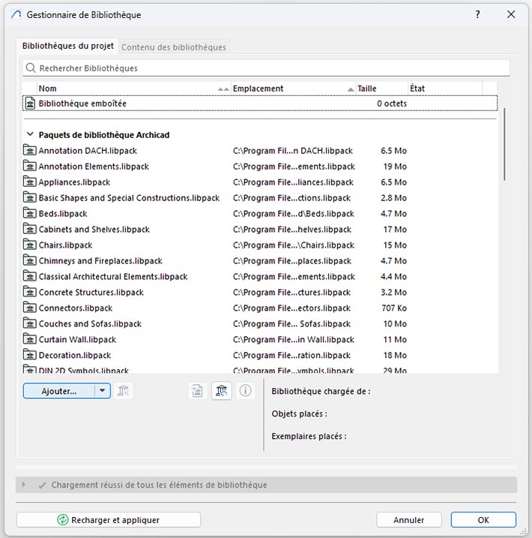Sort by the Nom column header
This screenshot has height=538, width=532.
pos(133,89)
